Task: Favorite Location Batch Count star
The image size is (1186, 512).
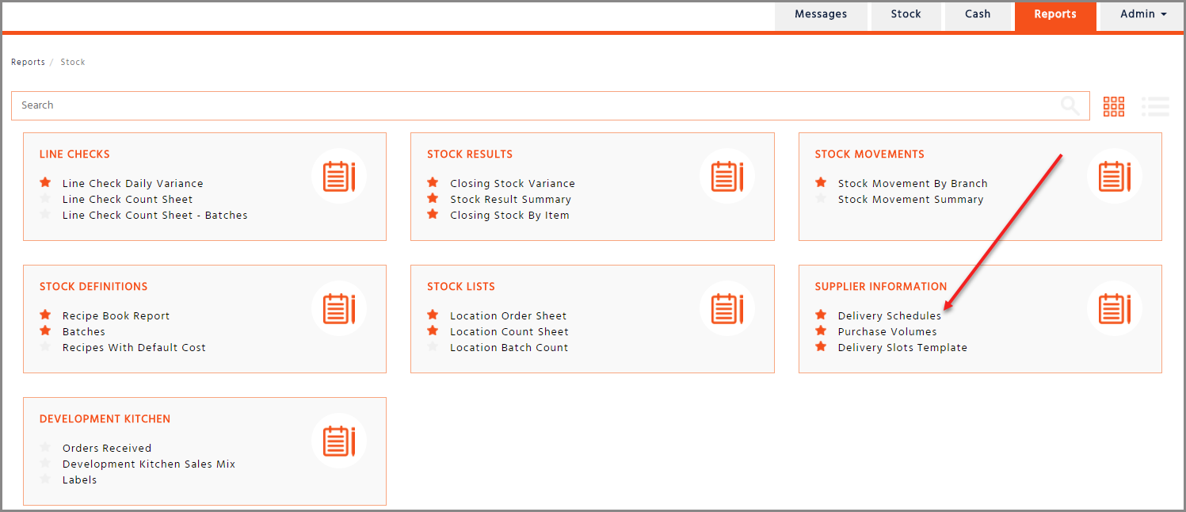Action: [433, 346]
